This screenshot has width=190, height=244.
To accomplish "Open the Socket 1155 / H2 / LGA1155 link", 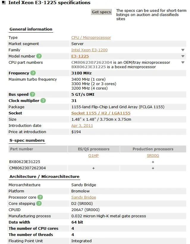I will pos(101,113).
